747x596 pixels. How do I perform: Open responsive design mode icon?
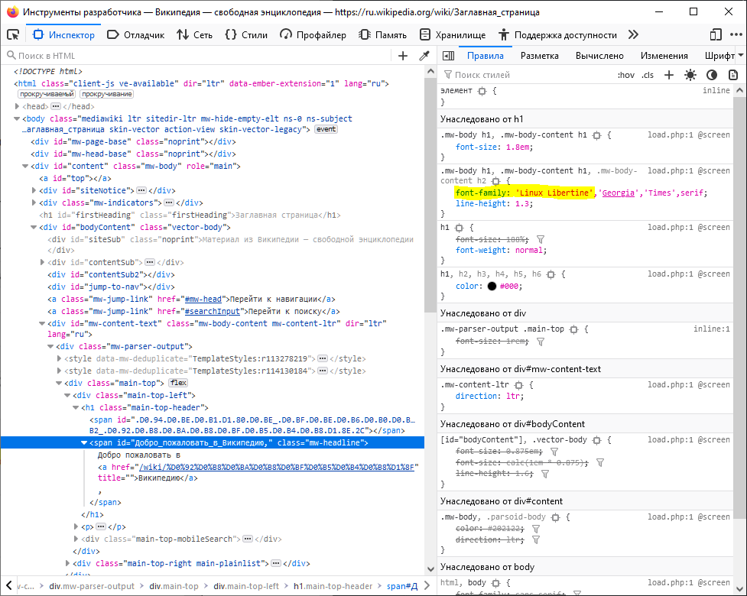point(716,34)
